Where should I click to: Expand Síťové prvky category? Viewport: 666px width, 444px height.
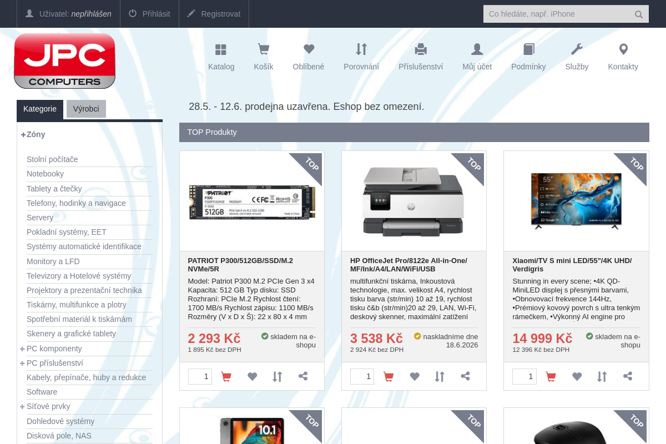click(x=22, y=406)
